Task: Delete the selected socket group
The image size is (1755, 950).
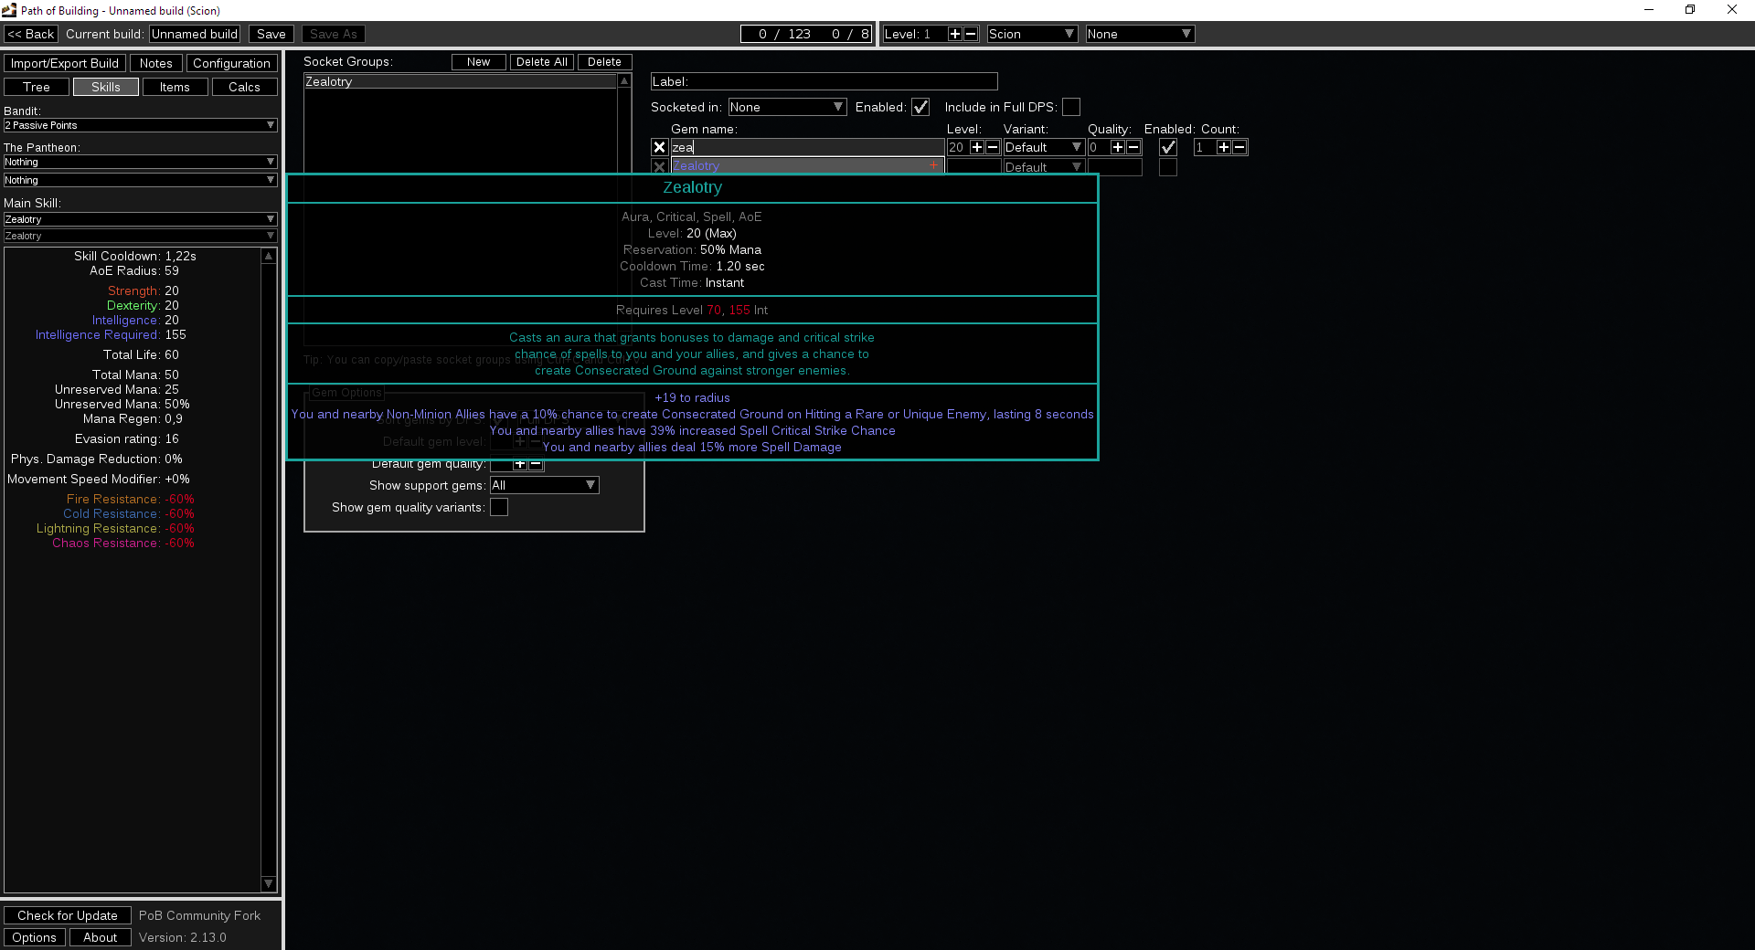Action: [x=605, y=62]
